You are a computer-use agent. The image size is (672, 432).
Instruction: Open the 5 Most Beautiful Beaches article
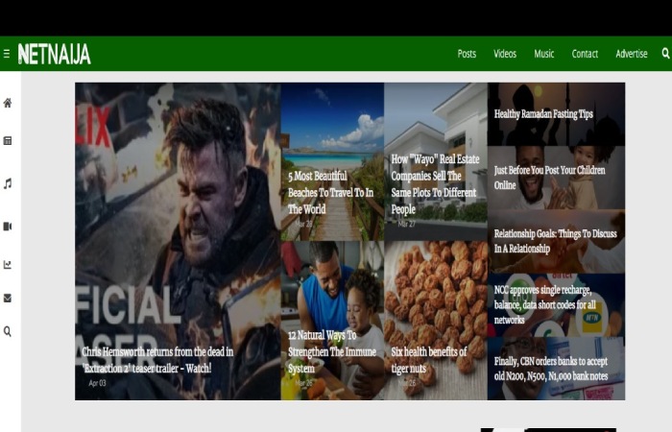pyautogui.click(x=330, y=192)
